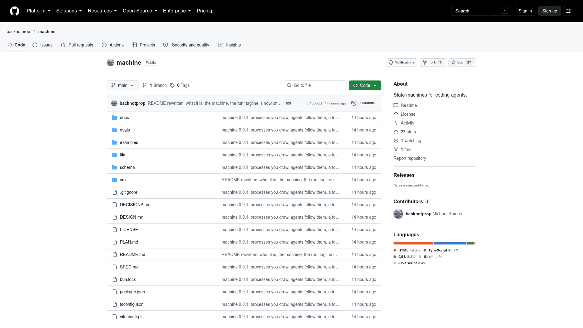The height and width of the screenshot is (328, 583).
Task: Open the docs folder
Action: 124,118
